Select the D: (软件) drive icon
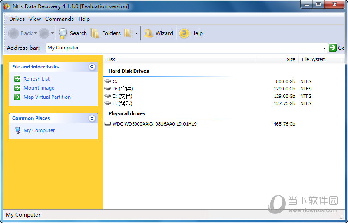This screenshot has width=348, height=223. click(108, 89)
